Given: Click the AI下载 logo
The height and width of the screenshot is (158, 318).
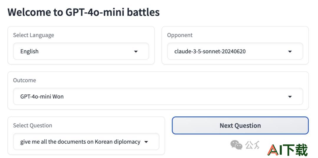Looking at the screenshot, I should tap(287, 150).
